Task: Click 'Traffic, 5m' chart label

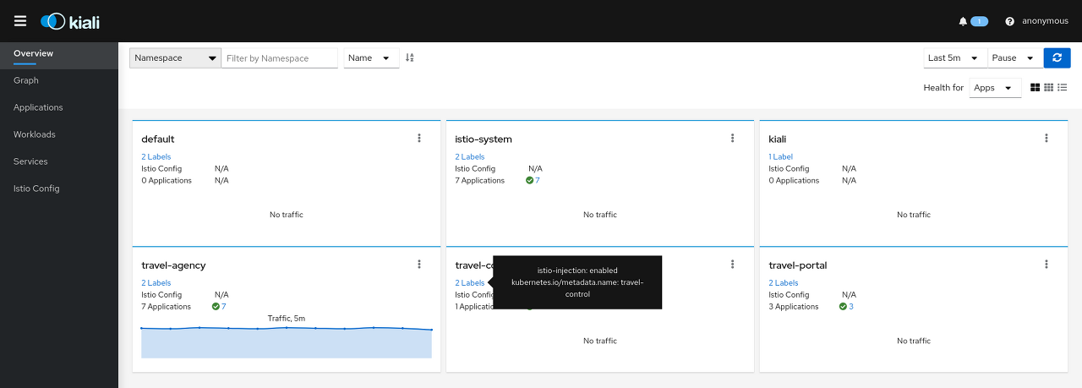Action: tap(287, 318)
